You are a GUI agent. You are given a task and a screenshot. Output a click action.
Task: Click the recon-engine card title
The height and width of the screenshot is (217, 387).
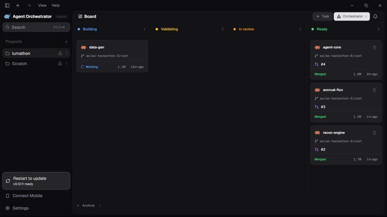[x=334, y=133]
